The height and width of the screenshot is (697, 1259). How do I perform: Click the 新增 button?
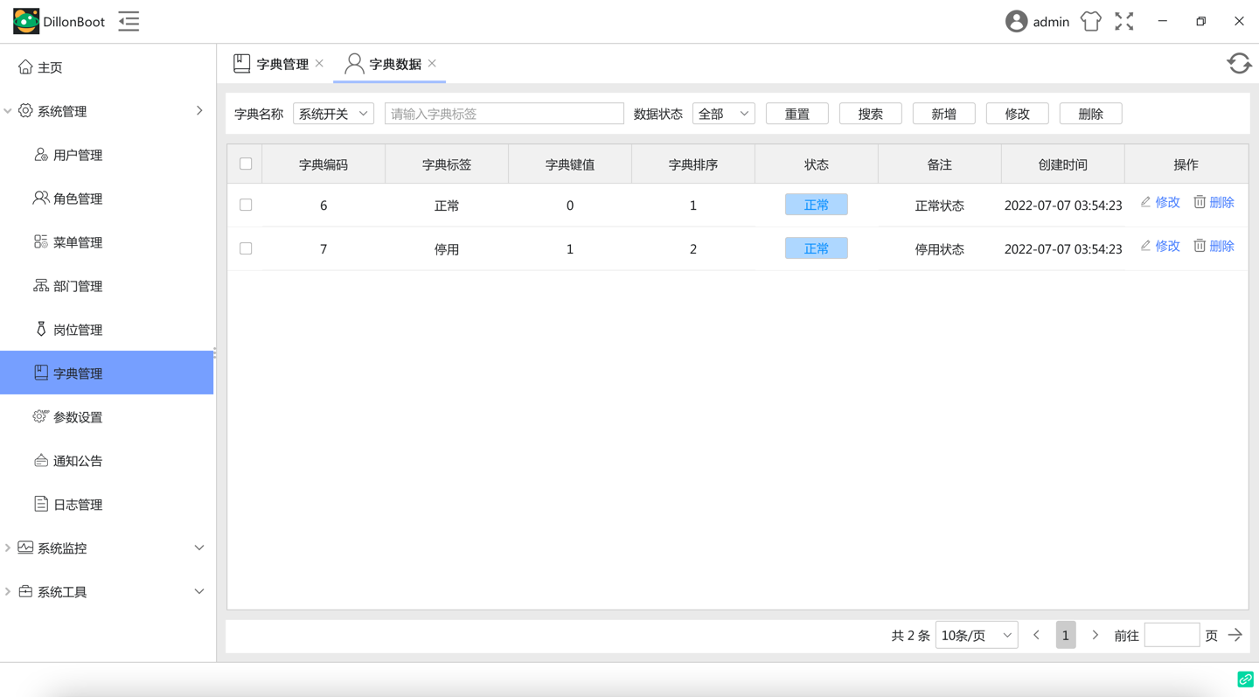(x=944, y=114)
